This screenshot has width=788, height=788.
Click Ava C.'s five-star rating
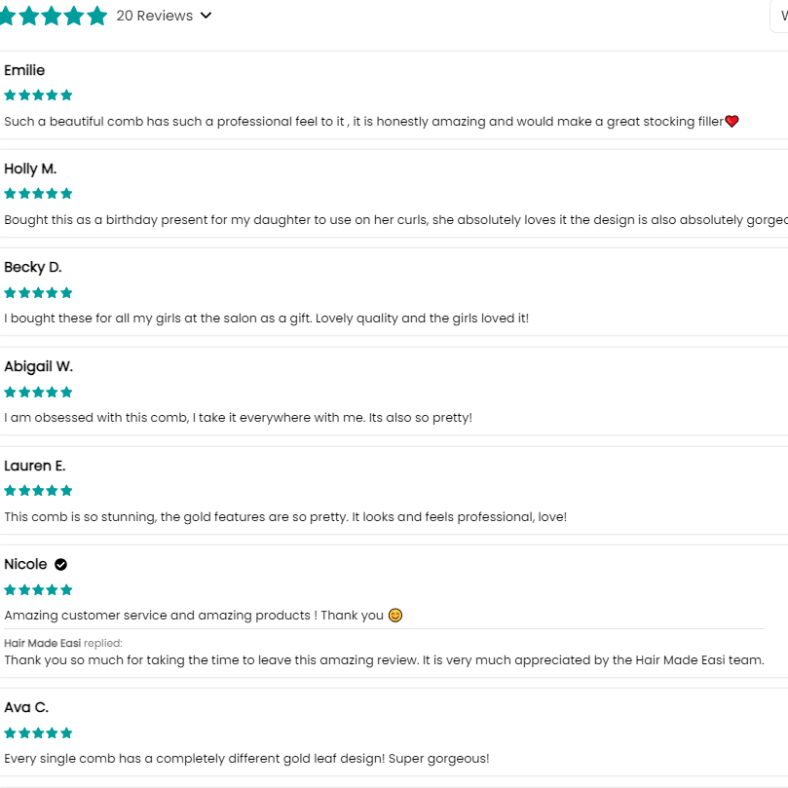click(38, 732)
